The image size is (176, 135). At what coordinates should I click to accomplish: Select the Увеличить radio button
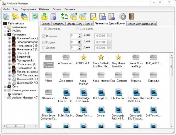45,29
